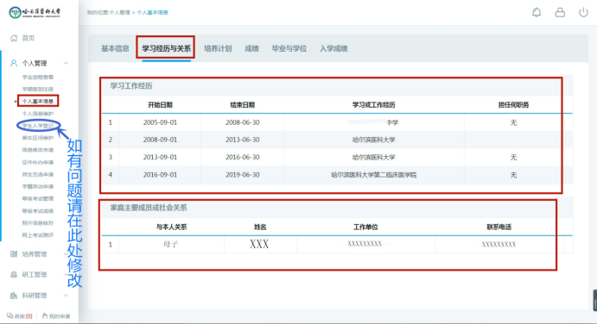Select 个人信息维护 sidebar item
This screenshot has height=324, width=597.
38,114
